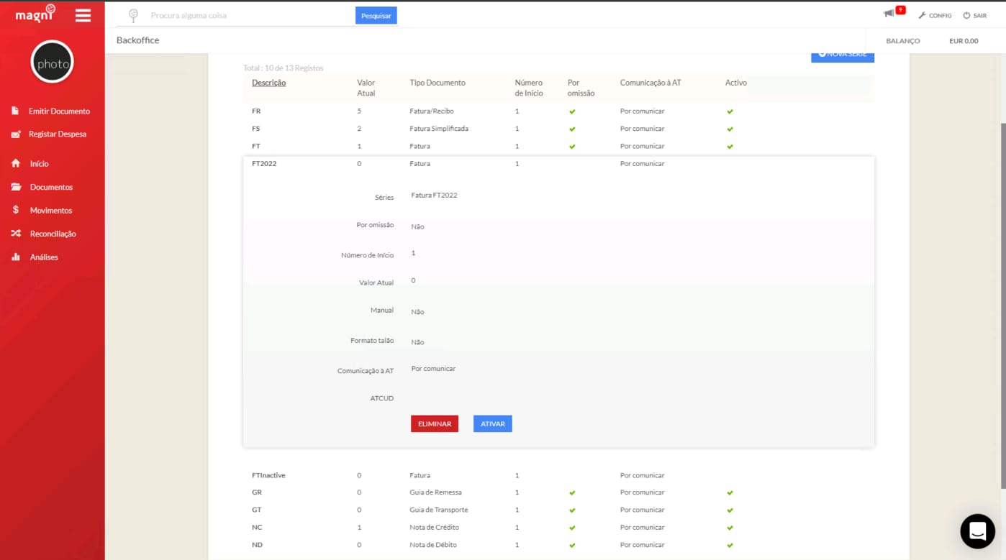Click the Início home icon
Screen dimensions: 1006x560
click(16, 164)
